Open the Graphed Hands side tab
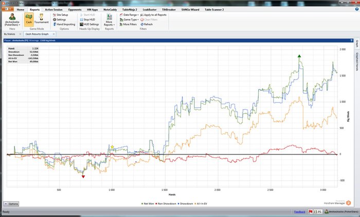Screen dimensions: 360x217 click(357, 62)
